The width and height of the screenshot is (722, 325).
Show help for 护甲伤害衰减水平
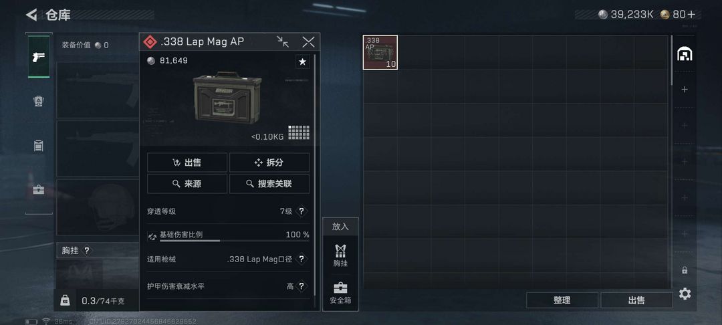click(x=301, y=286)
